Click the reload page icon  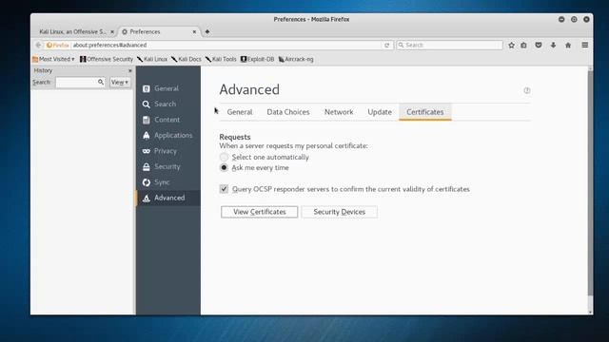(387, 46)
